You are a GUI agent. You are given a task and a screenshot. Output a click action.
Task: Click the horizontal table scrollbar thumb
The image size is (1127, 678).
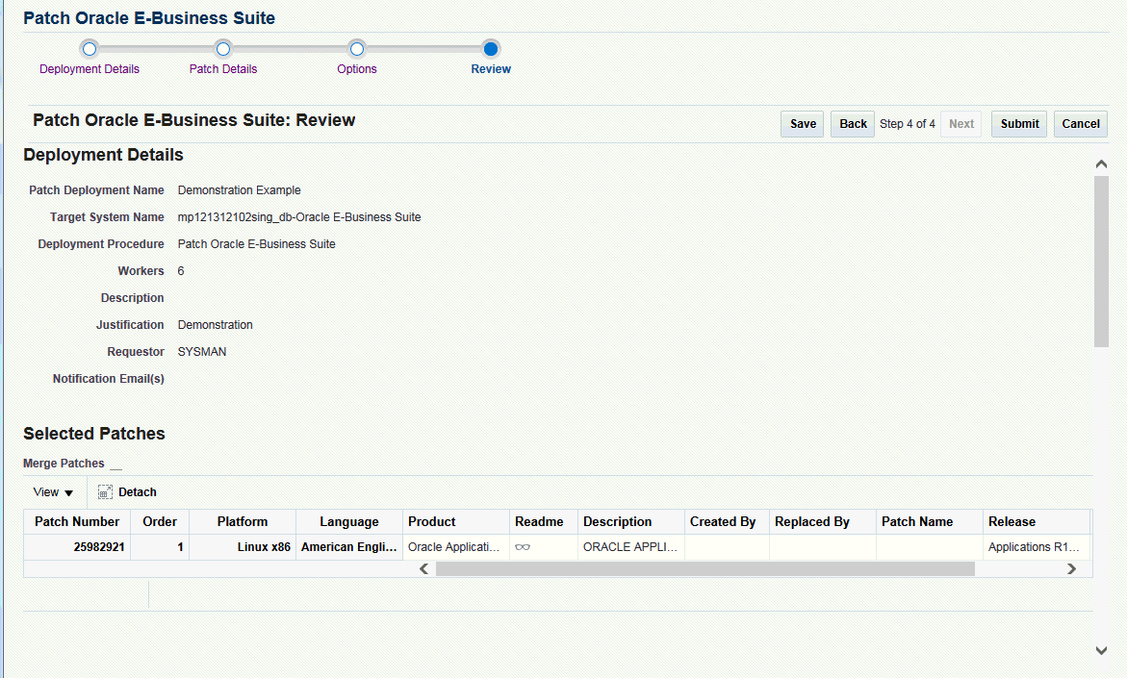tap(705, 568)
